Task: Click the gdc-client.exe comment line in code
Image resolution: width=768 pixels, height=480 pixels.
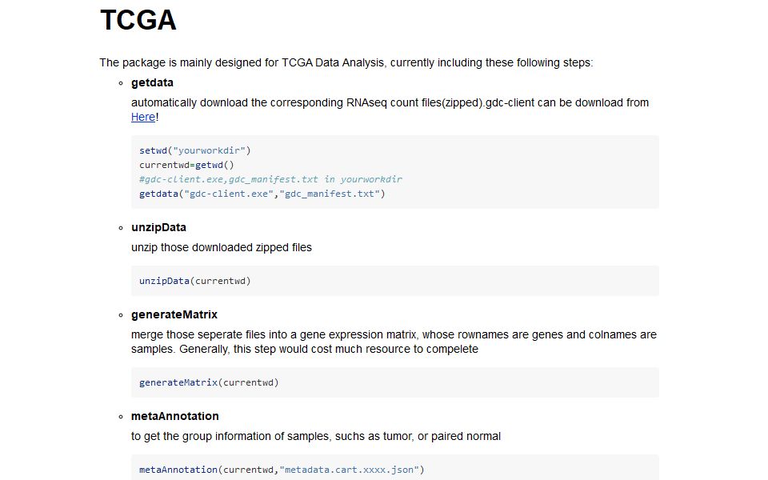Action: click(x=270, y=179)
